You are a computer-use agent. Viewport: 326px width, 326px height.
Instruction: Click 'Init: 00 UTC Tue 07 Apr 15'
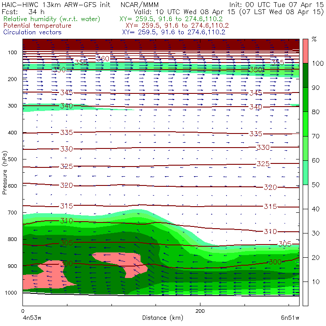(x=277, y=5)
